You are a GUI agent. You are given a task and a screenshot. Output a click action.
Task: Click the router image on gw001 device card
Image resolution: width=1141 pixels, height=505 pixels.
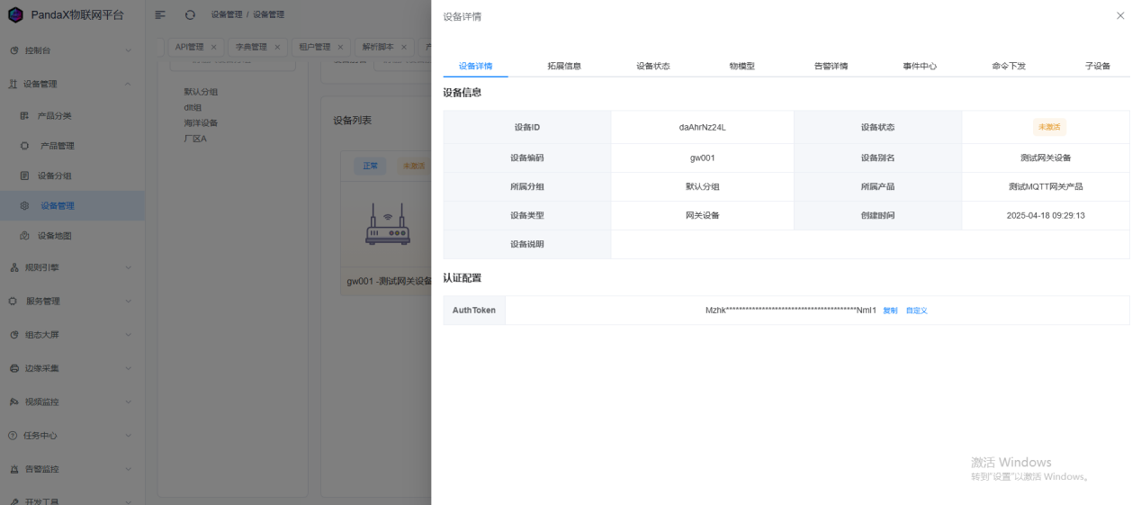pyautogui.click(x=388, y=225)
